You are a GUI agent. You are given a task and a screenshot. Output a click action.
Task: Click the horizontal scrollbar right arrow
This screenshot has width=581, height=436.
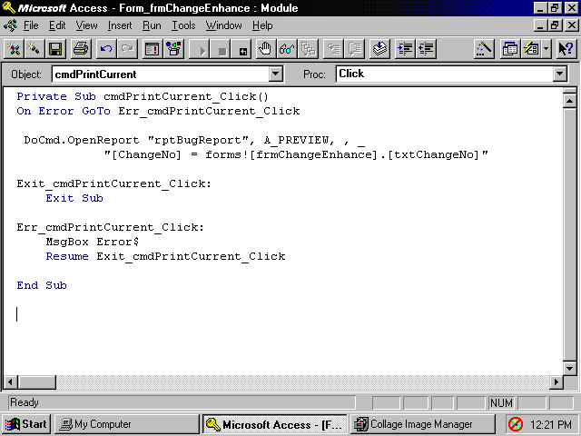(x=556, y=381)
